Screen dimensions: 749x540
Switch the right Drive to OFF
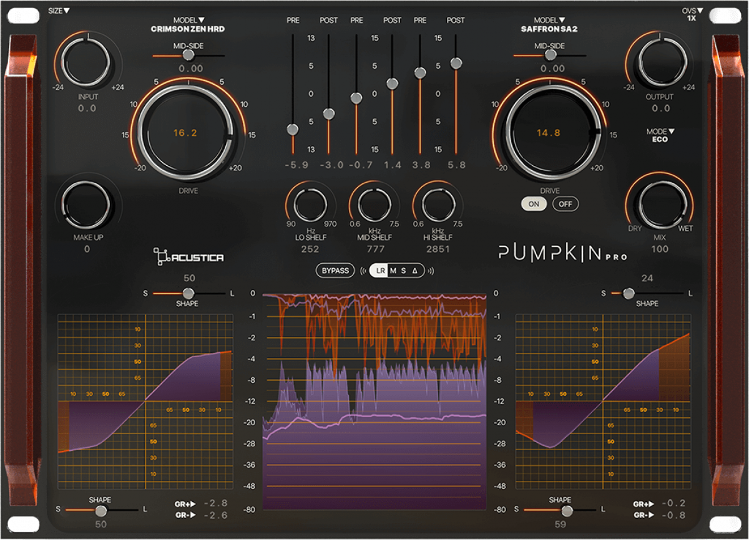(x=565, y=204)
